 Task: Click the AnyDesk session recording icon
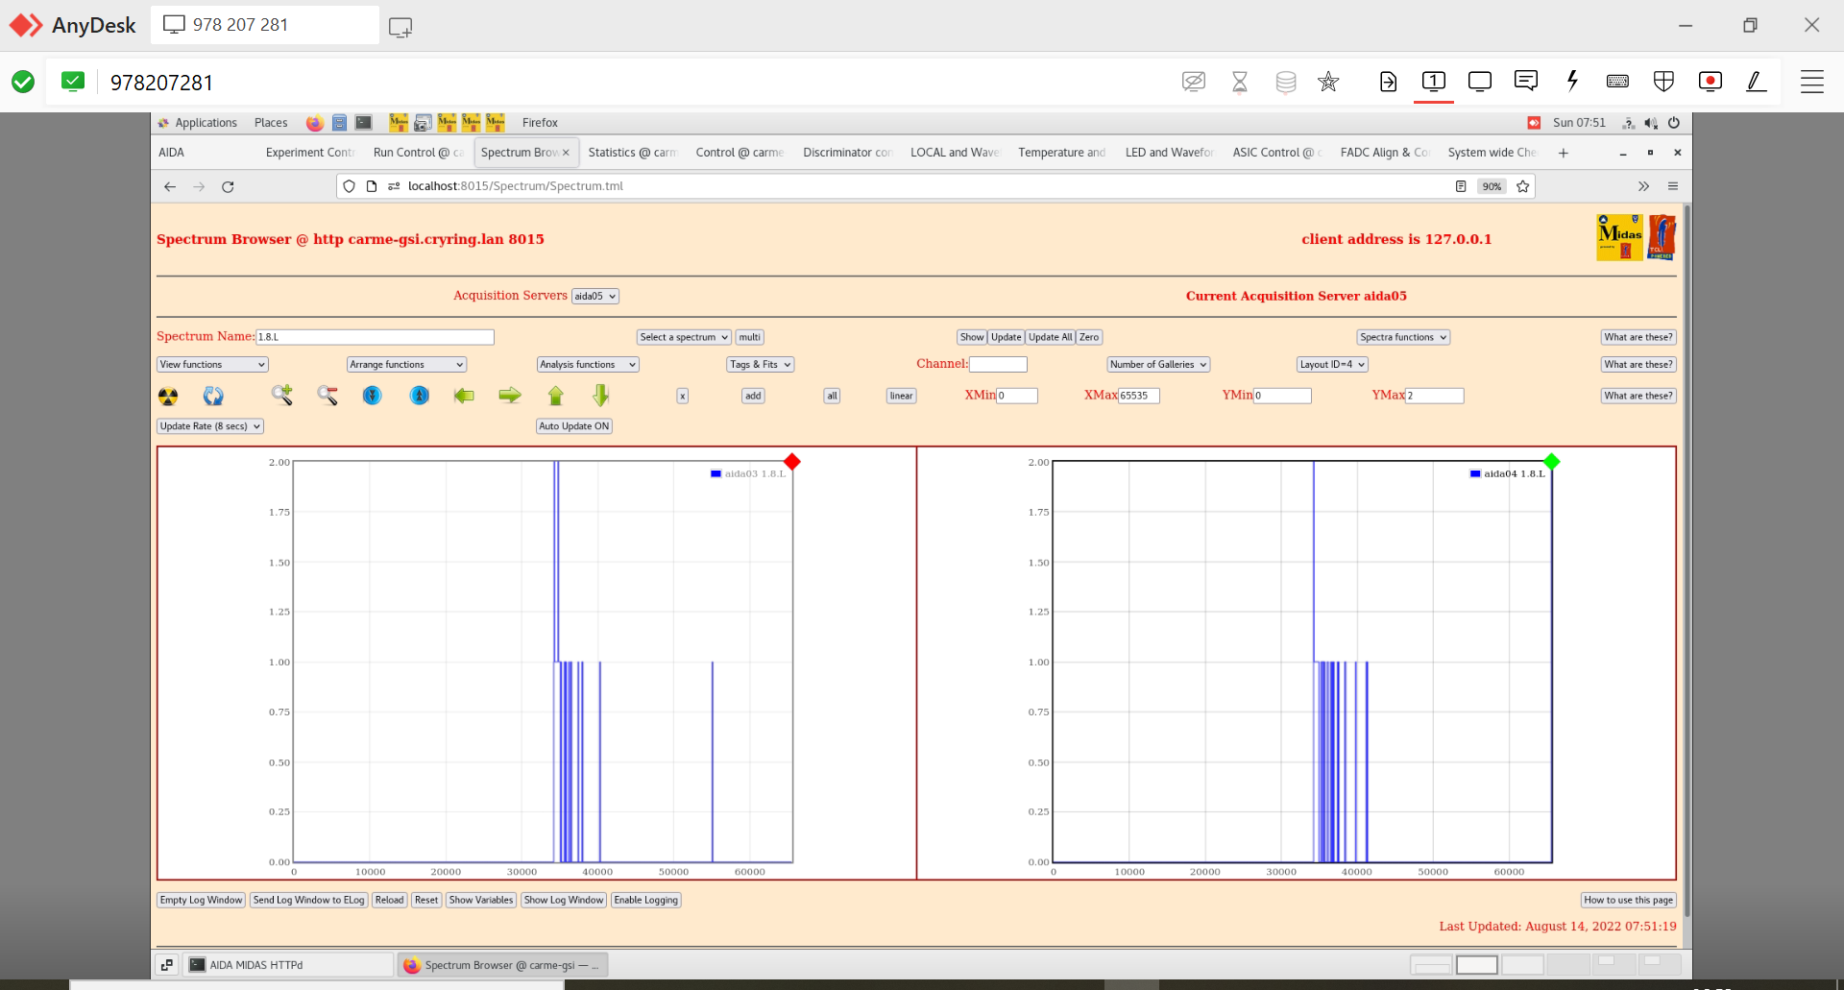1710,82
